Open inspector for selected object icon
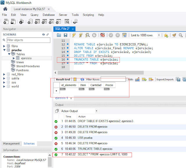The image size is (186, 168). [22, 22]
